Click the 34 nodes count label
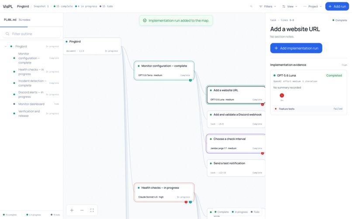Viewport: 352px width, 219px height. 24,20
